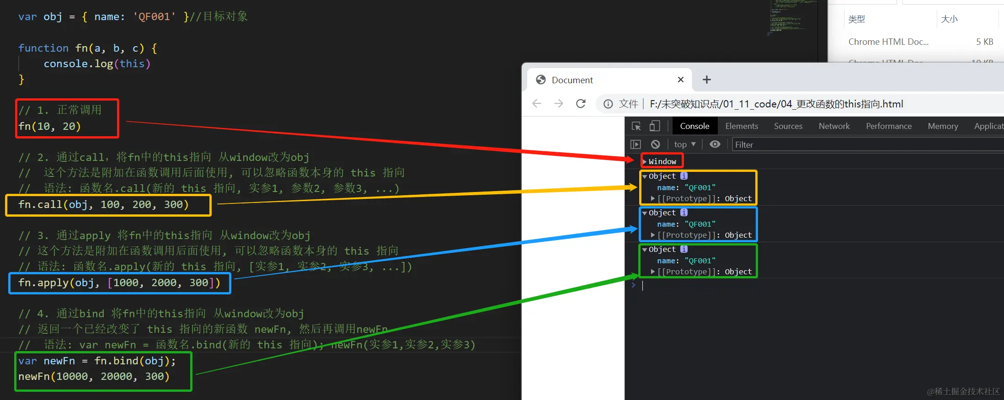This screenshot has height=400, width=1004.
Task: Click the var newFn = fn.bind(obj) line
Action: (x=97, y=361)
